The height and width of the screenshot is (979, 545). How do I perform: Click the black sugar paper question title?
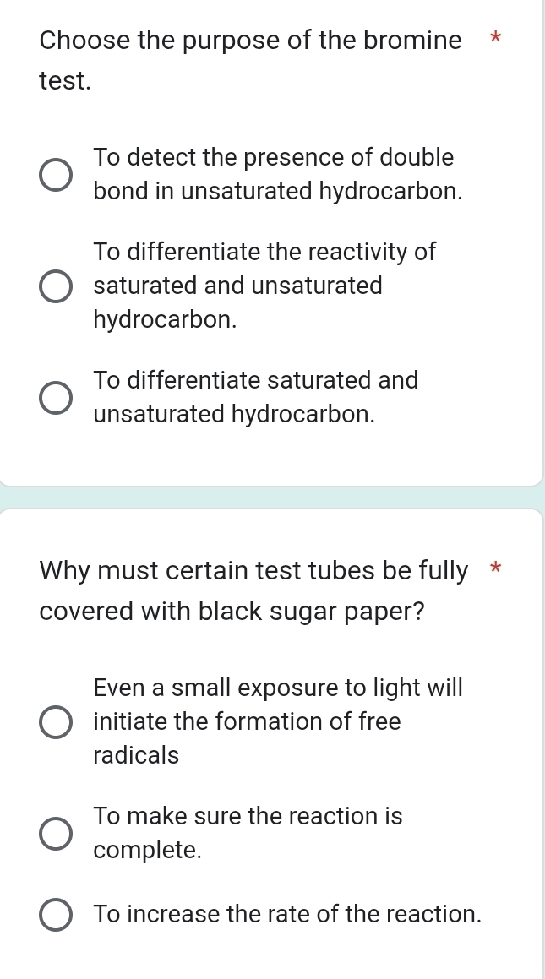(253, 570)
